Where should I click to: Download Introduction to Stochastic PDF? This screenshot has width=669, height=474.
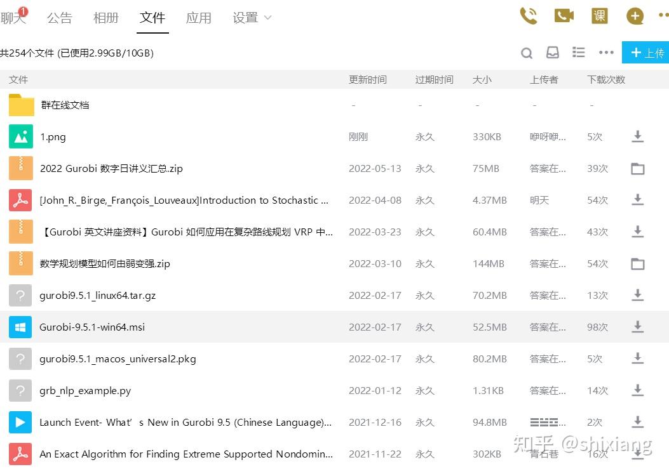pyautogui.click(x=637, y=200)
